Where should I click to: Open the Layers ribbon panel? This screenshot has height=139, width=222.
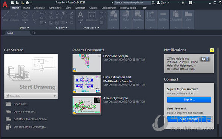click(x=113, y=19)
